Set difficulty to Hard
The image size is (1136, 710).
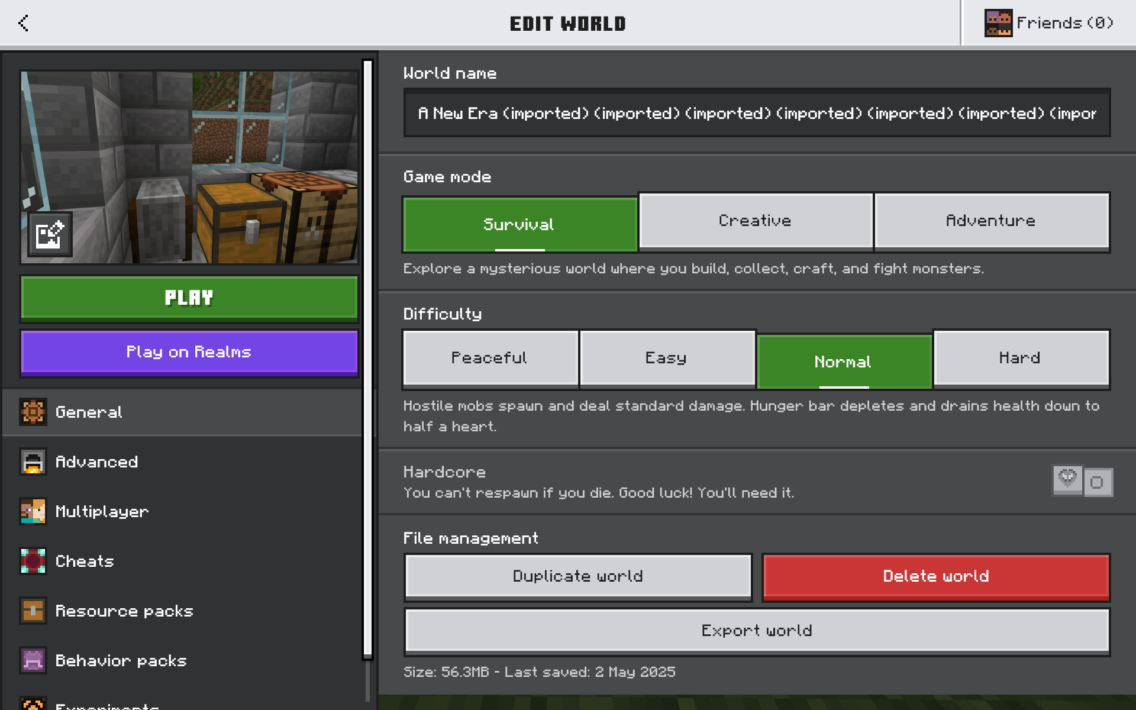click(x=1019, y=358)
